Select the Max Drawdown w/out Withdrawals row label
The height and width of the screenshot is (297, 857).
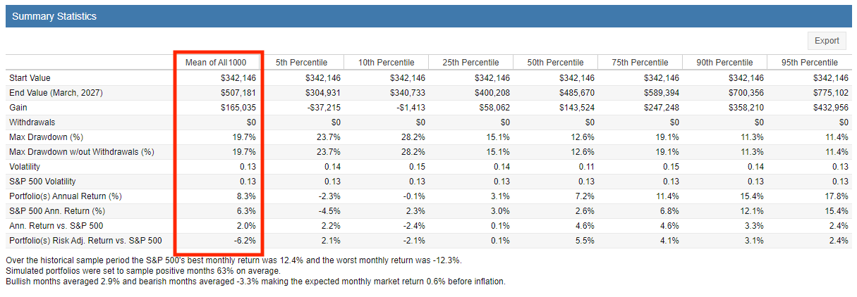coord(82,151)
